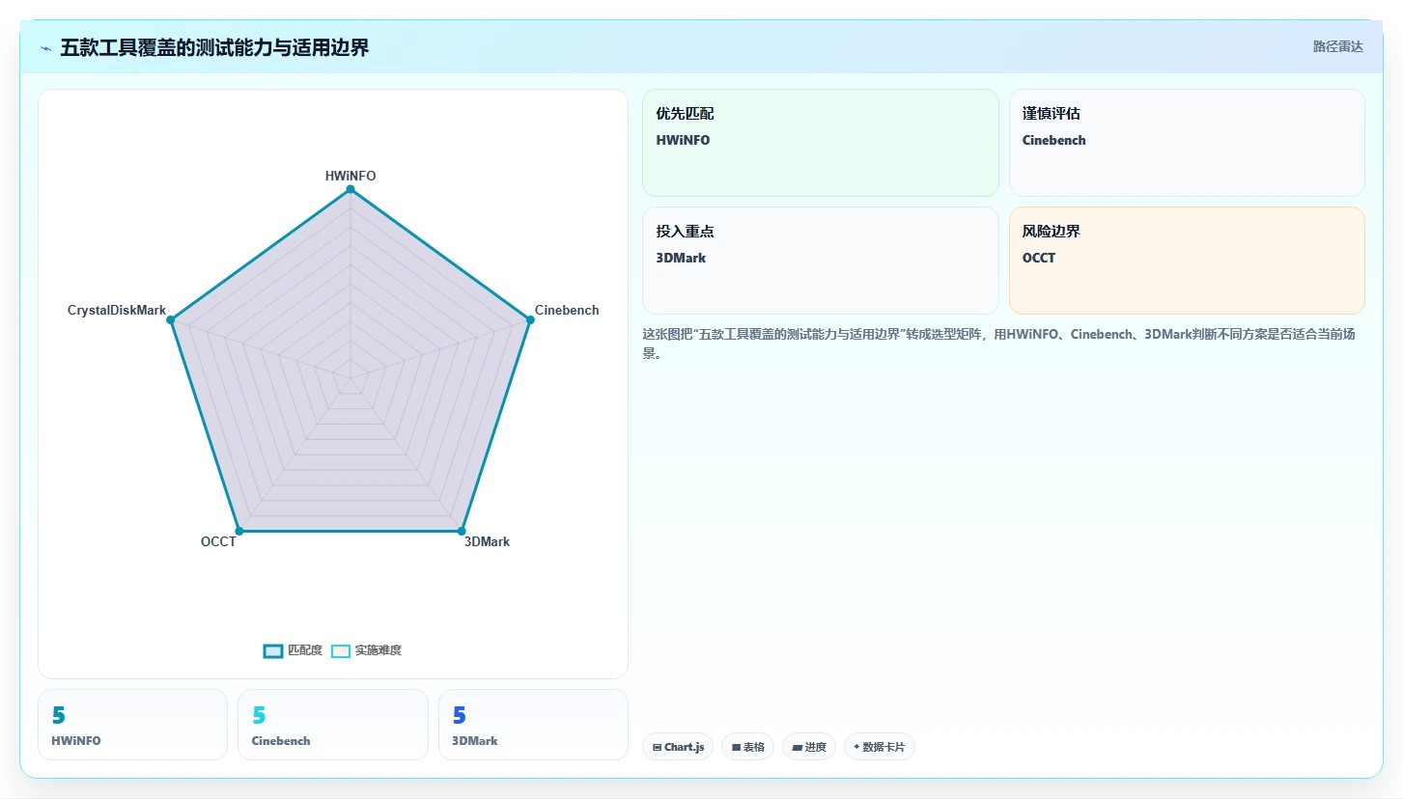1403x799 pixels.
Task: Toggle the 实施难度 legend entry
Action: 366,650
